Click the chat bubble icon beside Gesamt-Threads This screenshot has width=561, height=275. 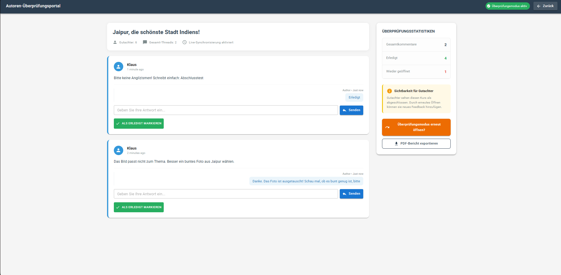point(145,42)
